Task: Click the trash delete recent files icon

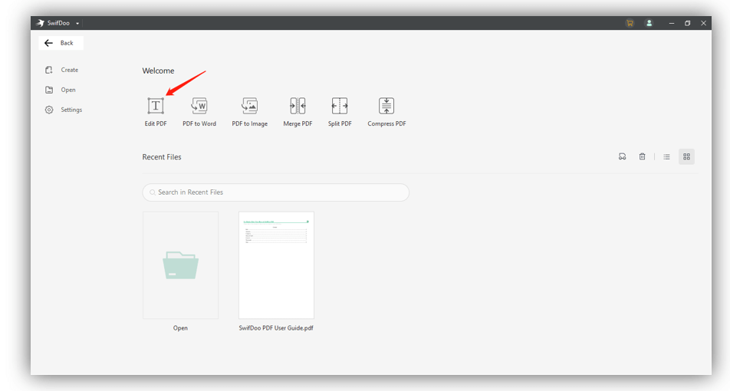Action: tap(642, 157)
